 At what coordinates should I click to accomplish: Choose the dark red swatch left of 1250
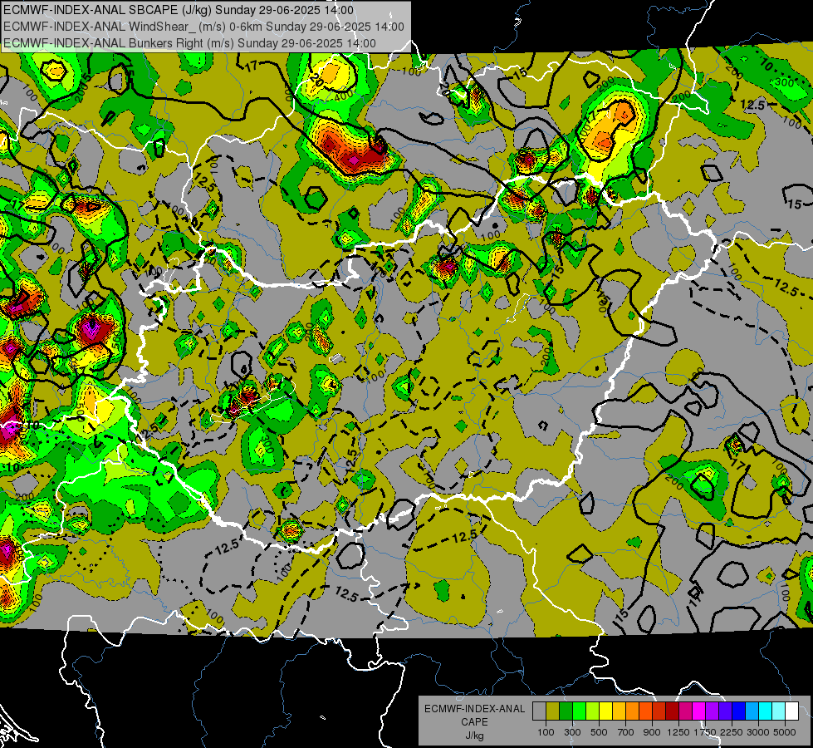coord(673,711)
